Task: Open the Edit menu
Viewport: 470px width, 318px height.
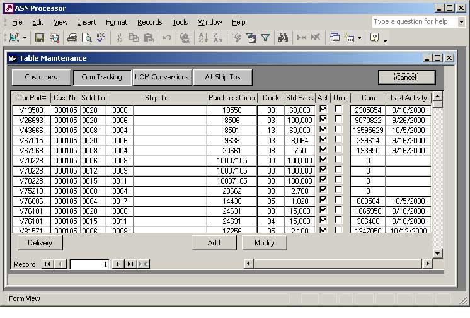Action: pos(38,22)
